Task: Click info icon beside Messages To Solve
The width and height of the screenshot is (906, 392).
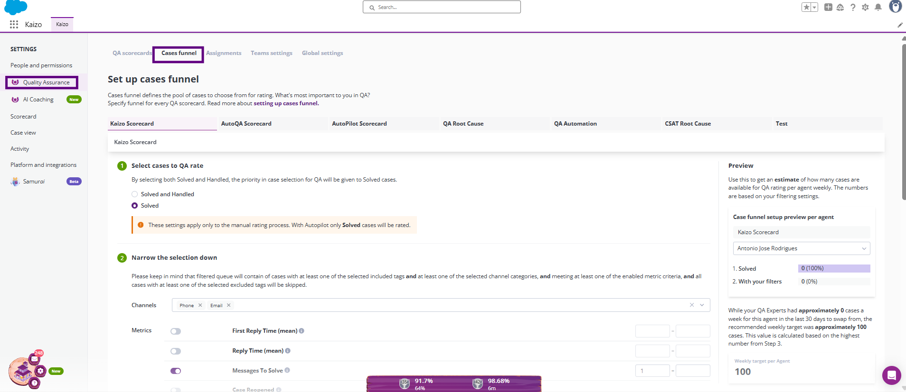Action: point(287,371)
